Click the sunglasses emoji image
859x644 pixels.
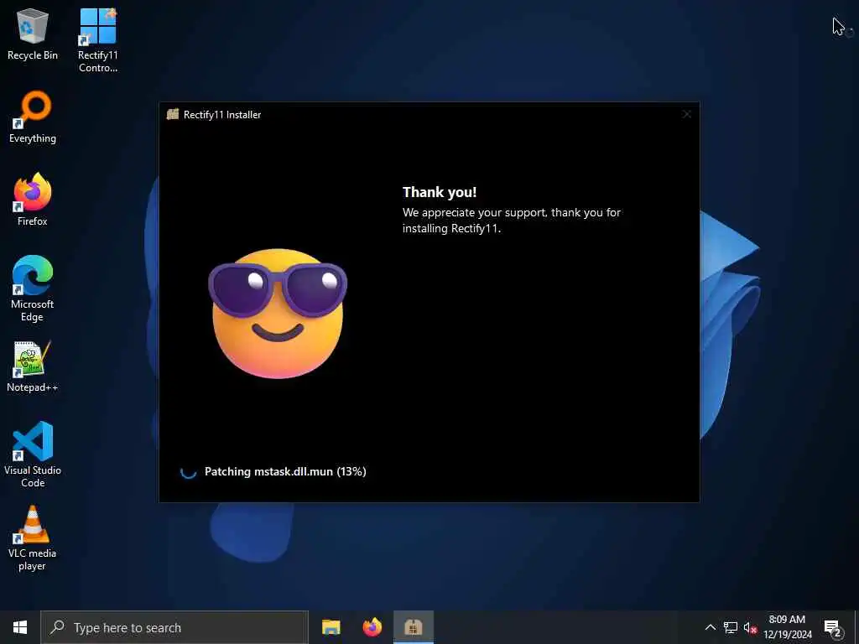[x=278, y=314]
